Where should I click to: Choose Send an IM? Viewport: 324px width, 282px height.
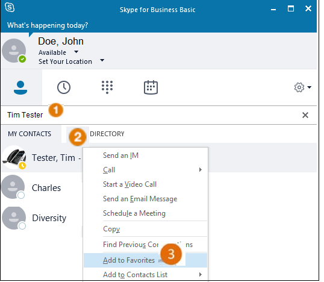[146, 155]
